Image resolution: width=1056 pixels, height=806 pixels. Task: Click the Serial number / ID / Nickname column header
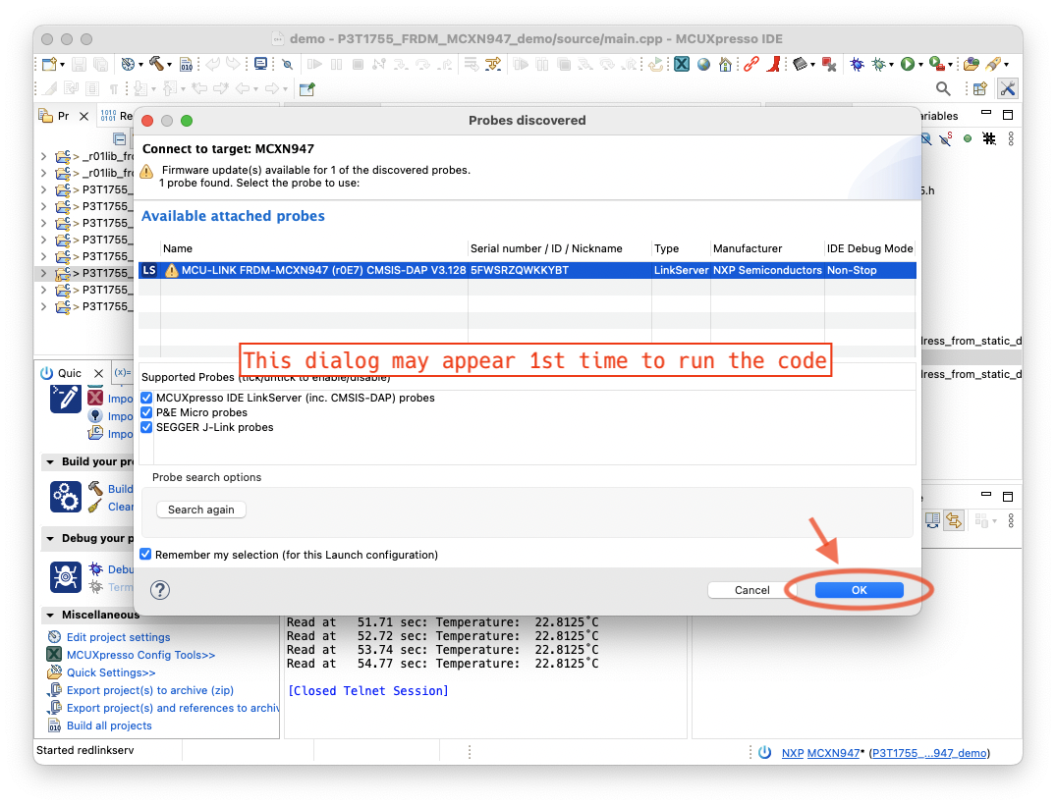546,248
